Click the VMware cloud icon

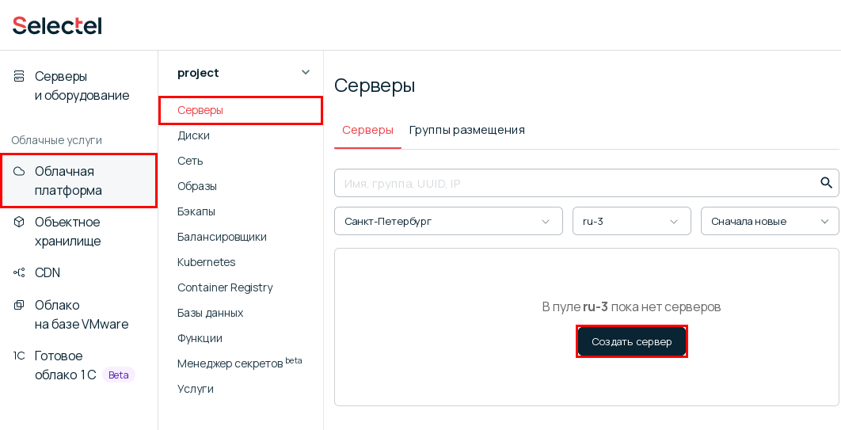(x=19, y=305)
